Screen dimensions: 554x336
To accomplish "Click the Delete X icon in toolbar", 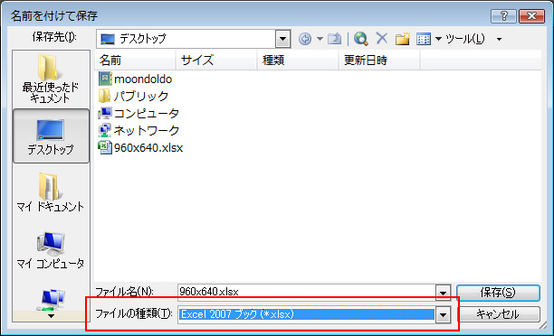I will coord(382,38).
